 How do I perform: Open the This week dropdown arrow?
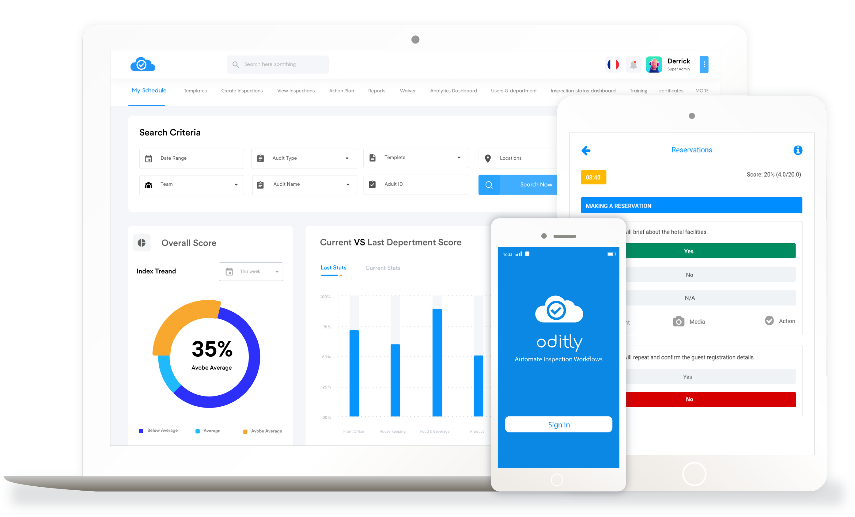click(x=277, y=272)
